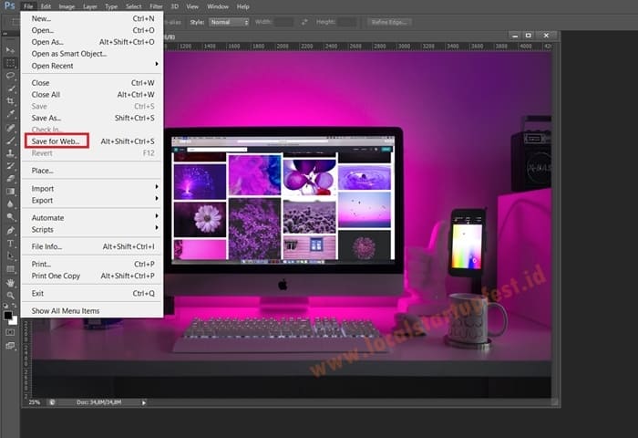Screen dimensions: 638x438
Task: Select the Horizontal Type tool
Action: coord(10,244)
